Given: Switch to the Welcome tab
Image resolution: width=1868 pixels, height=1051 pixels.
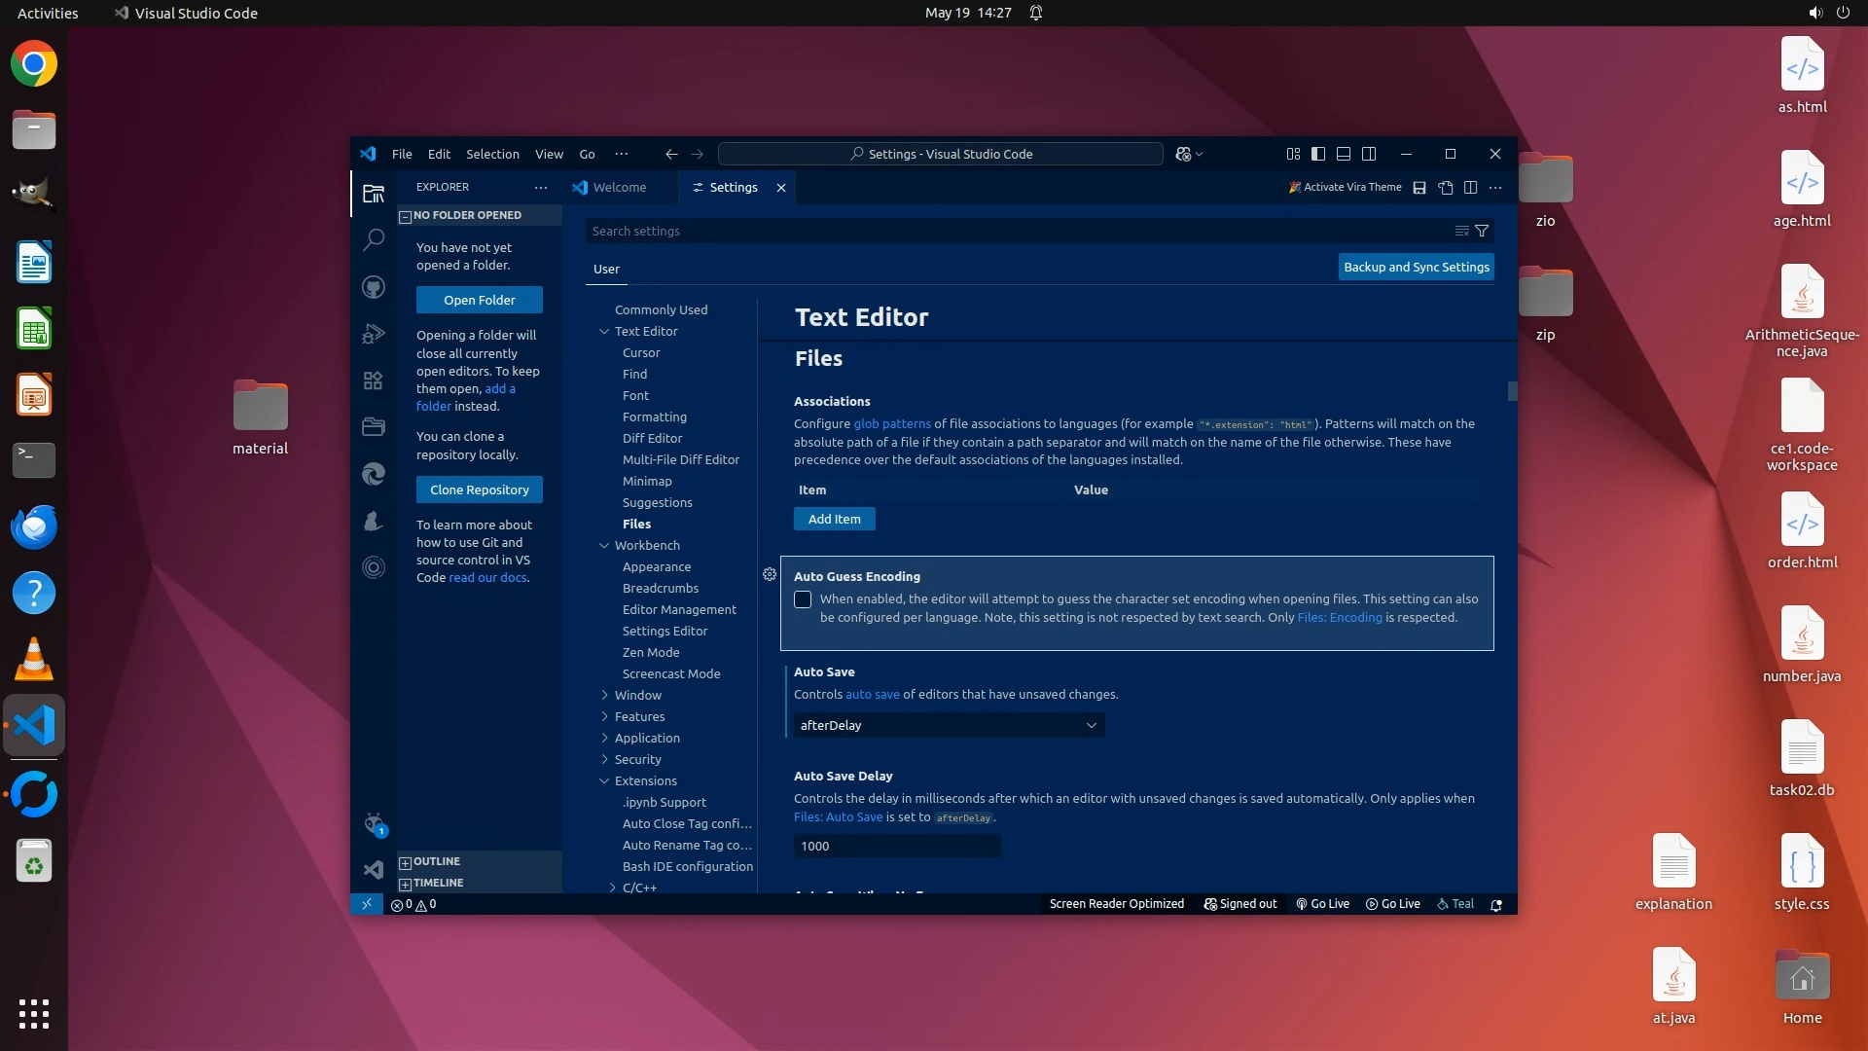Looking at the screenshot, I should 619,188.
